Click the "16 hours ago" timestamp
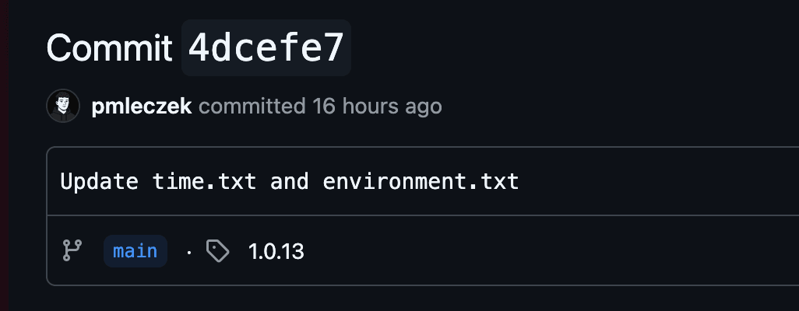The width and height of the screenshot is (799, 311). (x=377, y=106)
